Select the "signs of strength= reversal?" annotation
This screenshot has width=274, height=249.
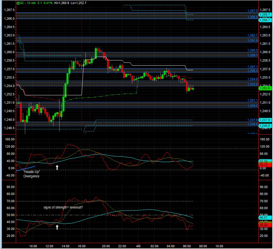click(63, 207)
